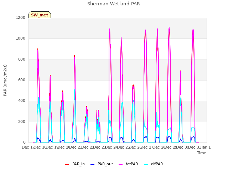Screen dimensions: 228x171
Task: Click the 400 y-axis tick label
Action: (x=22, y=101)
